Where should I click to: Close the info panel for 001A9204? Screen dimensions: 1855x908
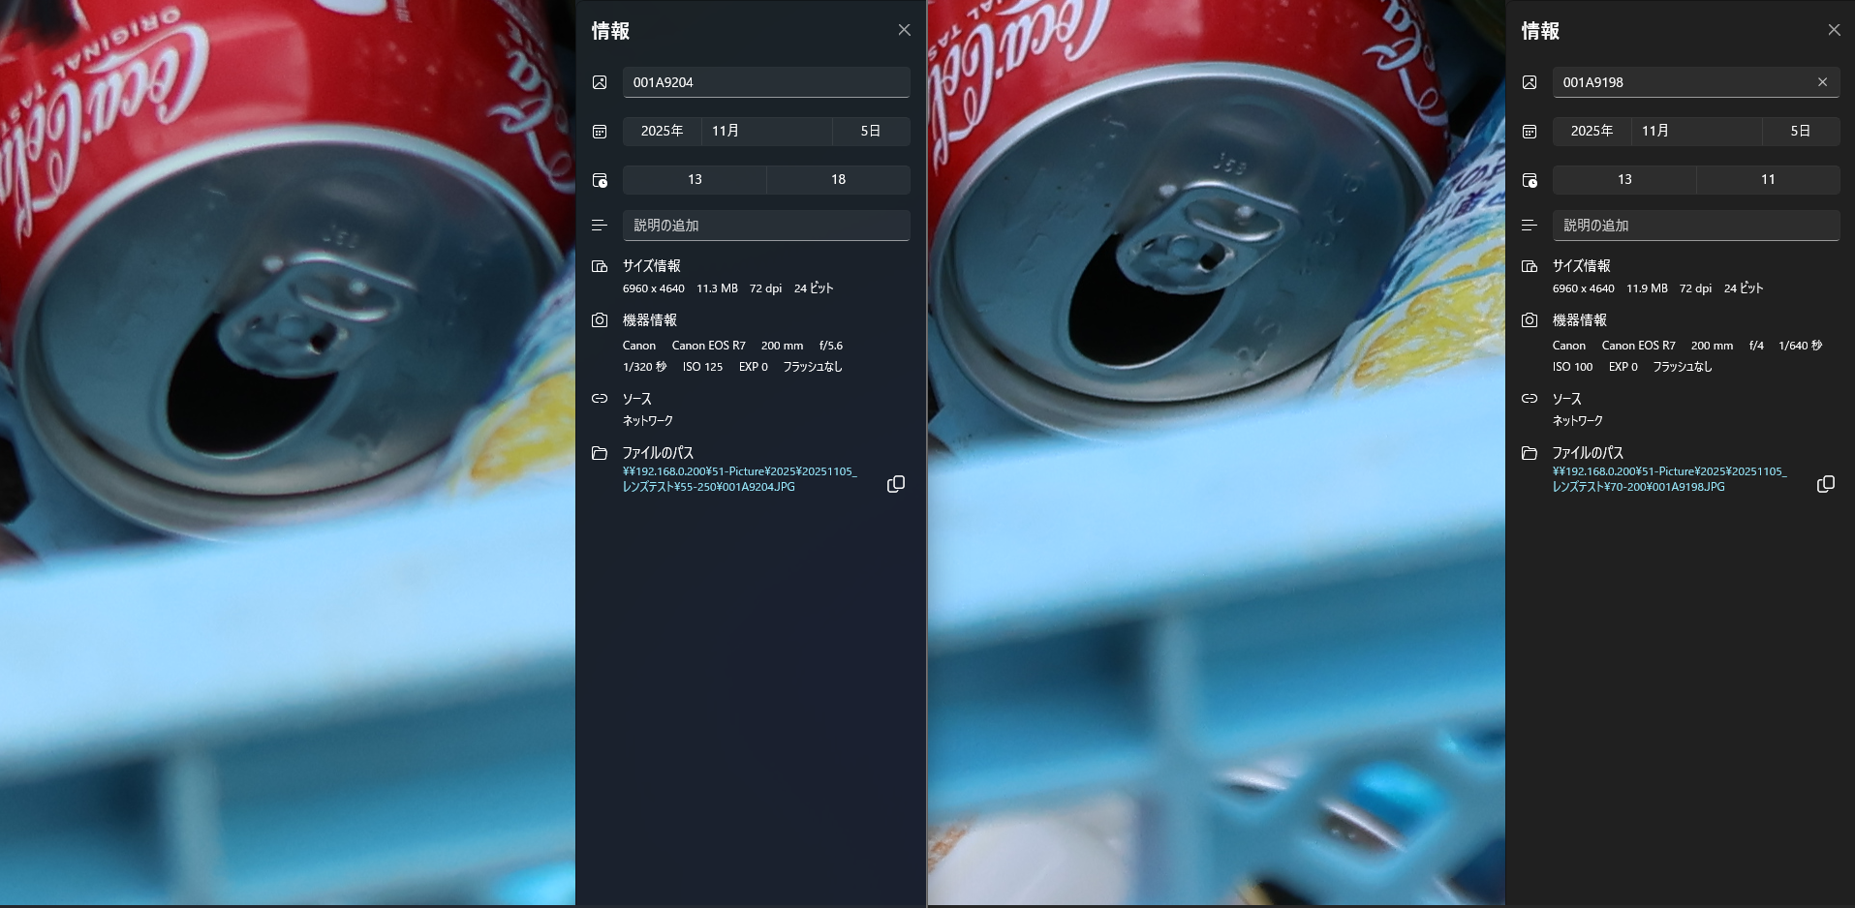pyautogui.click(x=904, y=30)
